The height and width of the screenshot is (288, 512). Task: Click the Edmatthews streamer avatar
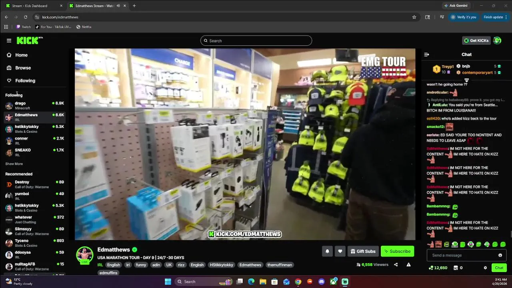84,255
